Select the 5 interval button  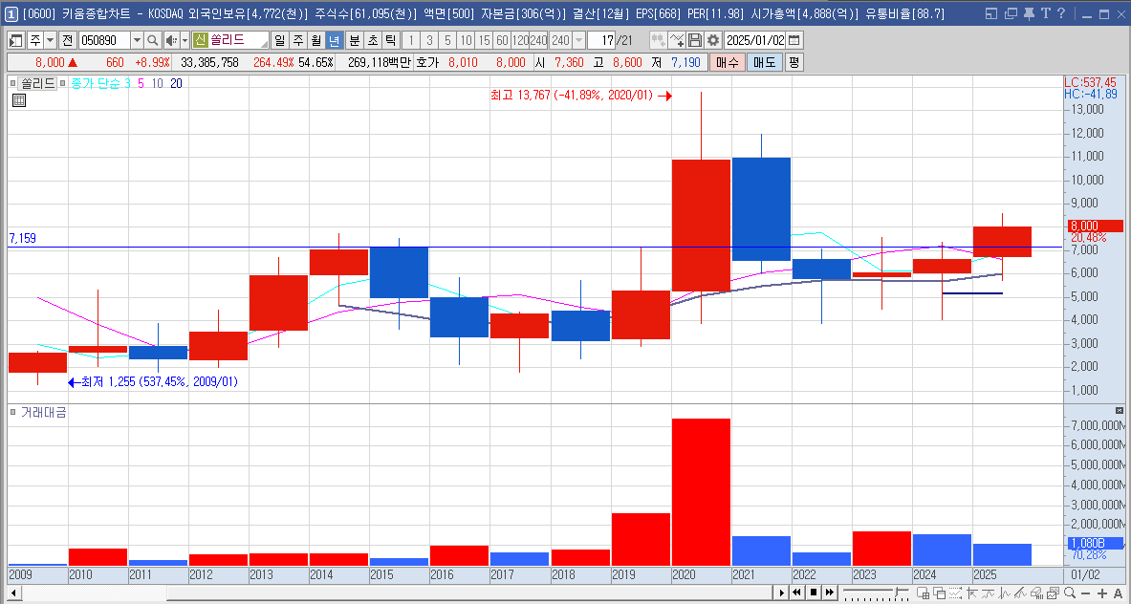(448, 40)
